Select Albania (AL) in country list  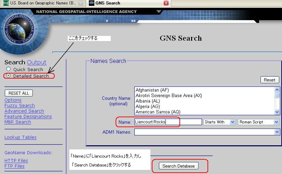148,101
